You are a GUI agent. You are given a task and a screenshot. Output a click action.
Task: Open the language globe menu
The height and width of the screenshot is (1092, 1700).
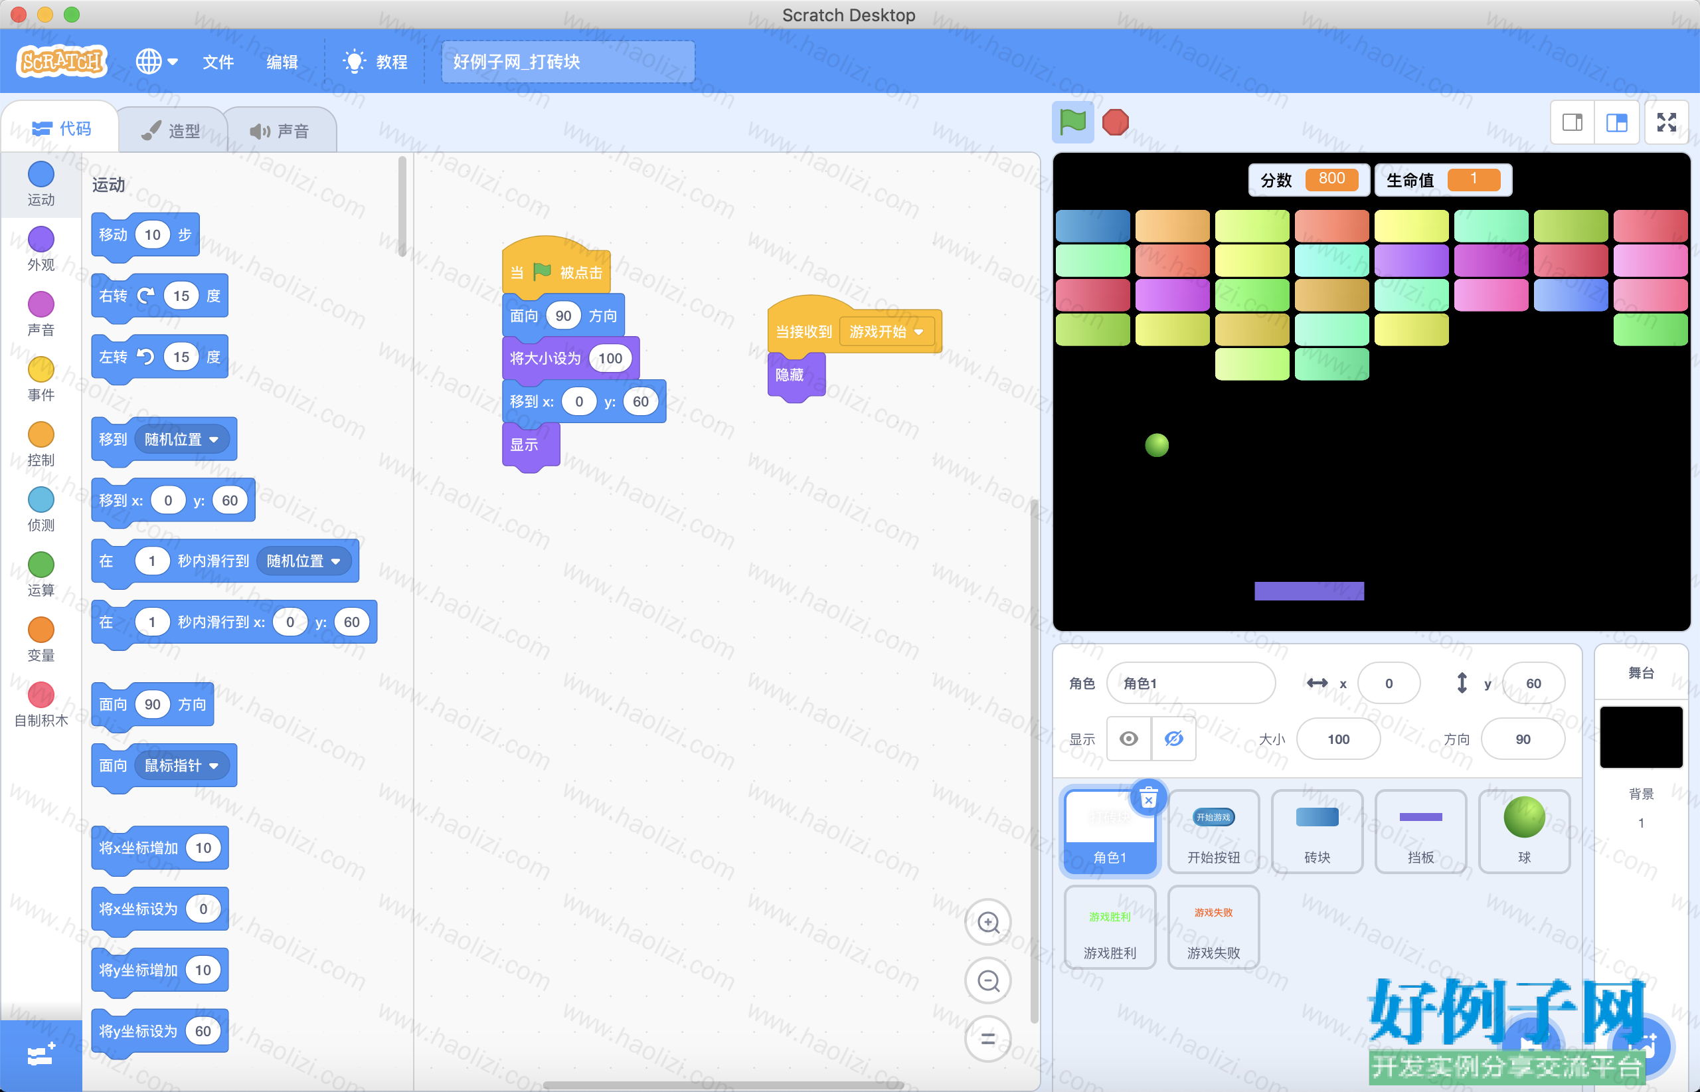point(157,62)
